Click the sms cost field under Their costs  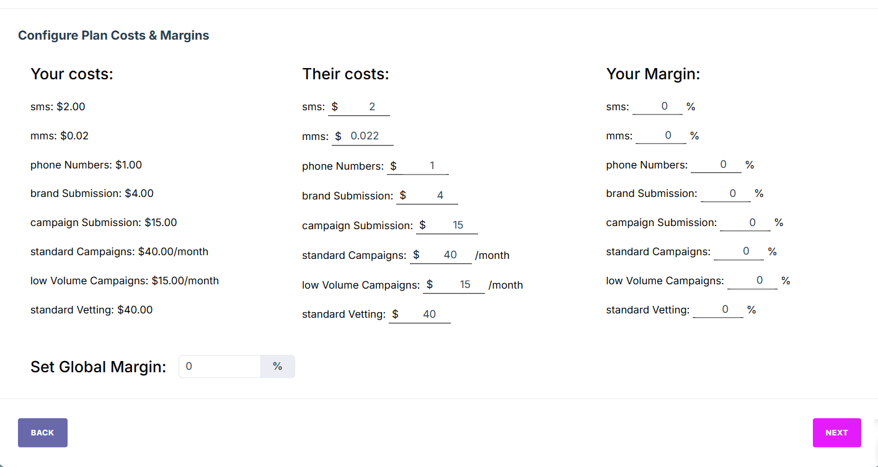pyautogui.click(x=364, y=107)
